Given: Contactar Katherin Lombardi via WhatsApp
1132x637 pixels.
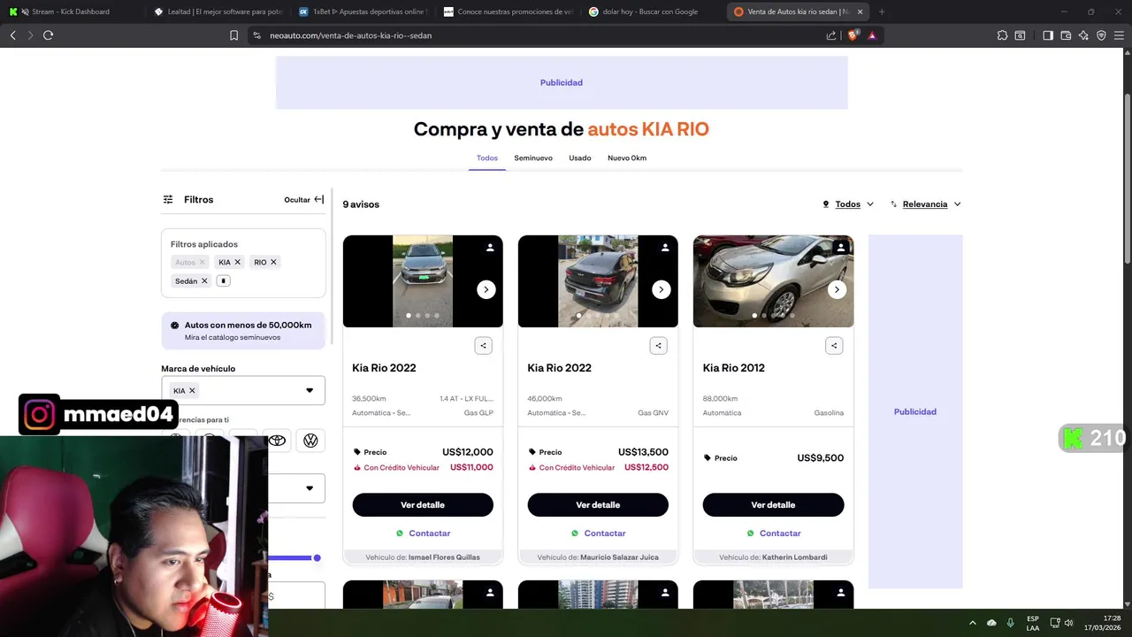Looking at the screenshot, I should point(773,533).
